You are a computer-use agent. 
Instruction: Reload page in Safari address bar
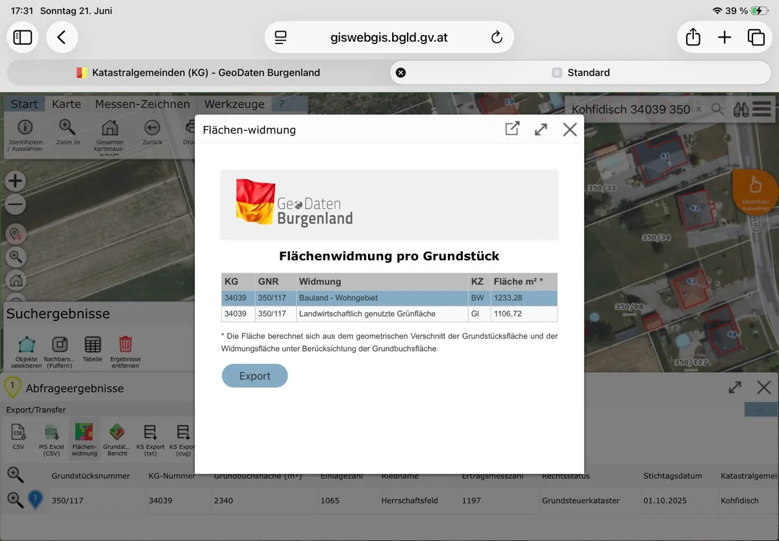coord(497,38)
